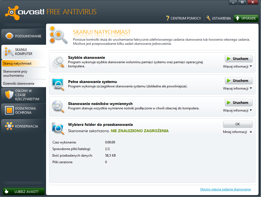This screenshot has height=197, width=261.
Task: Click the Skanowanie nośników wymiennych title
Action: point(100,104)
